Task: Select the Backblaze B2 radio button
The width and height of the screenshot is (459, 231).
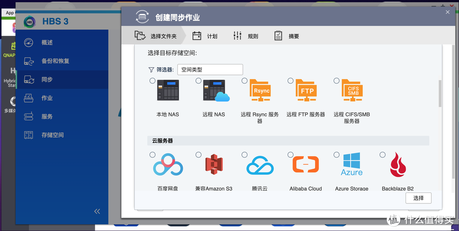Action: [x=382, y=155]
